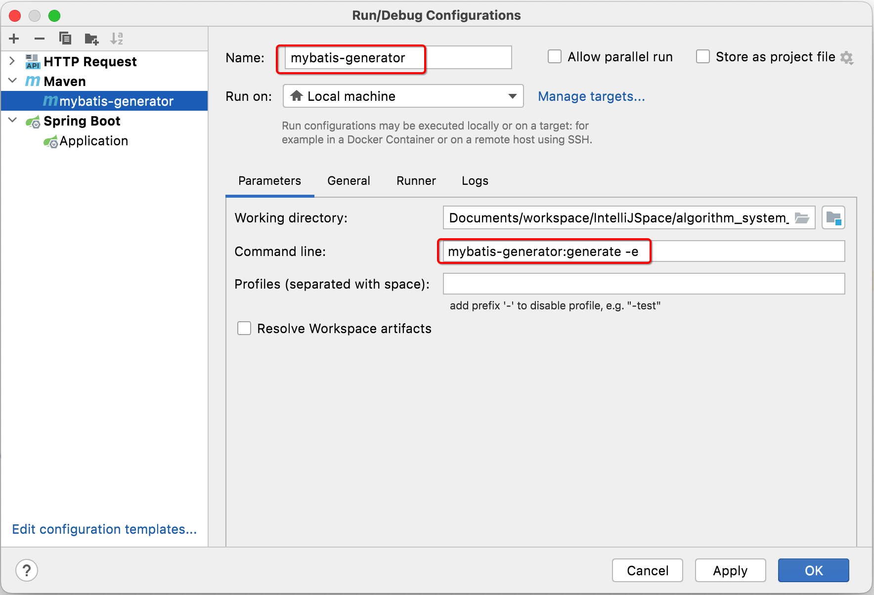Select the Maven tree row
The height and width of the screenshot is (595, 874).
tap(104, 81)
